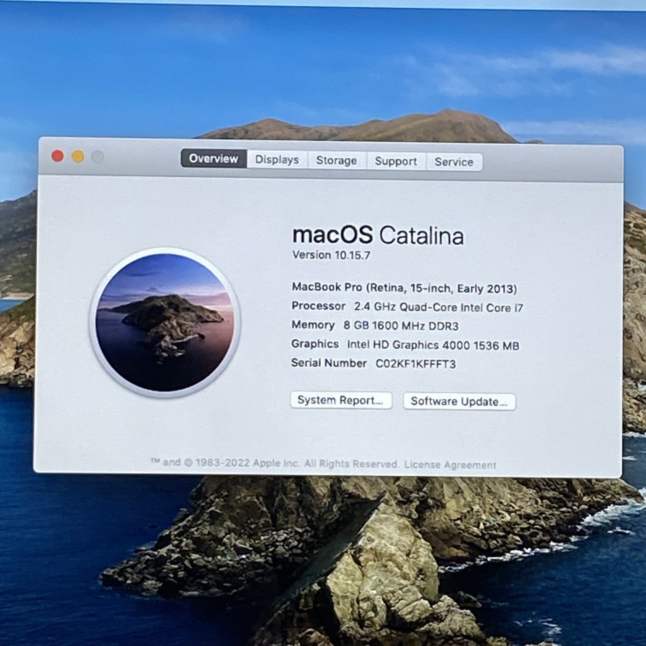Switch to the Overview tab
Screen dimensions: 646x646
coord(214,159)
